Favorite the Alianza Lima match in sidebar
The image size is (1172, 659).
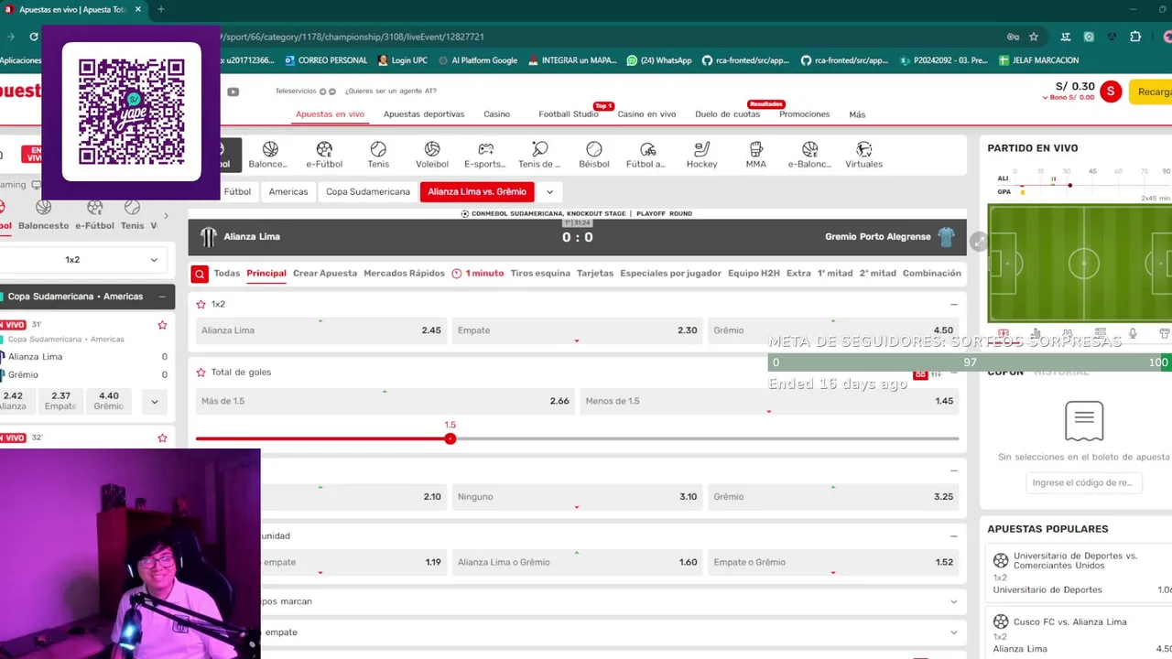(162, 325)
